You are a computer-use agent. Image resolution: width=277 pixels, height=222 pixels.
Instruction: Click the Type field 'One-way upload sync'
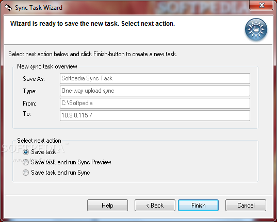point(155,91)
